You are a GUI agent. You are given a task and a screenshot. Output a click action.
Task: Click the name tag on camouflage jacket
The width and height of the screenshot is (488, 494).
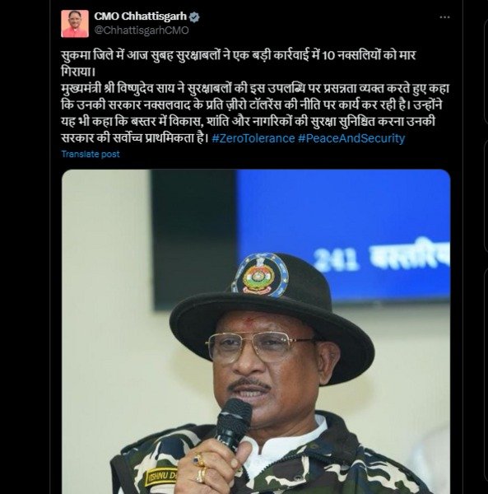(x=160, y=478)
